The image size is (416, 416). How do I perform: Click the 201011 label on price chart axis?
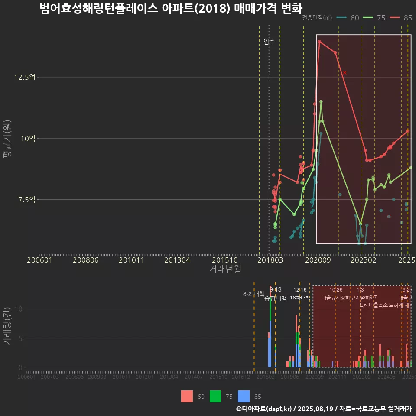(x=131, y=260)
